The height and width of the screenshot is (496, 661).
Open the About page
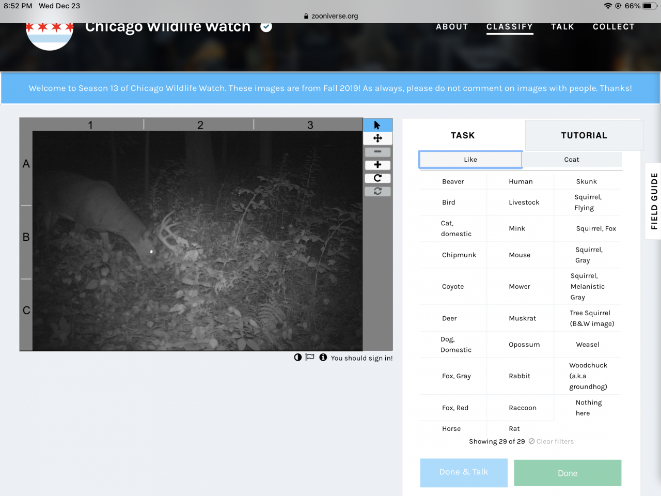[x=452, y=27]
